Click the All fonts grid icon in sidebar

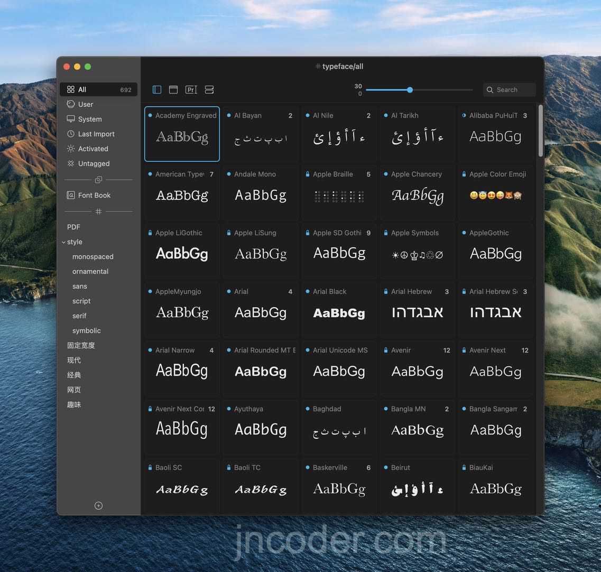tap(70, 89)
